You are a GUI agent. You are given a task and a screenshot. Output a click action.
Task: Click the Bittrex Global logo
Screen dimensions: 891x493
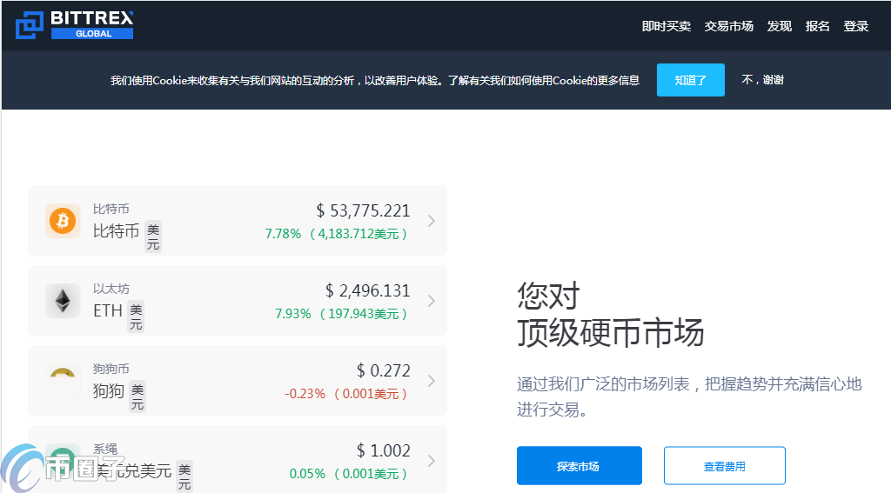click(x=75, y=24)
